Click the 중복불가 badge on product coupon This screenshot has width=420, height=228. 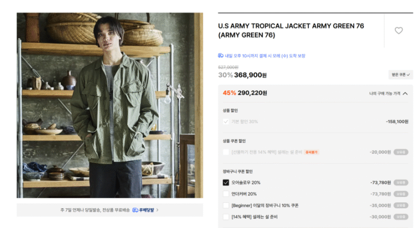point(311,152)
